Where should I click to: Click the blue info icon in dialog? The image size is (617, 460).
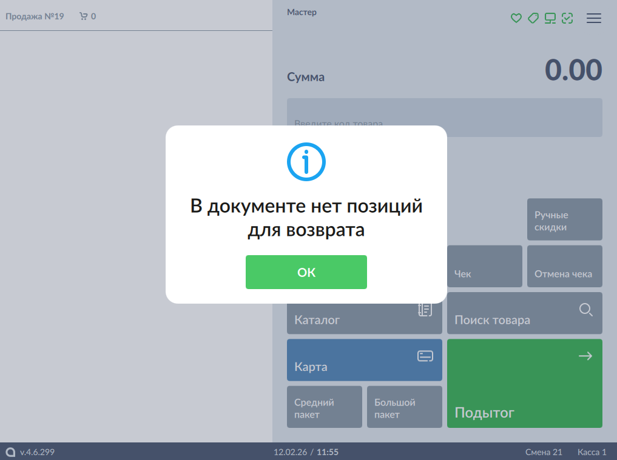tap(306, 161)
